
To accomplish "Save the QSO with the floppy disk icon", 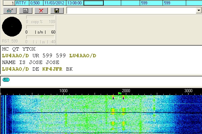I will point(57,10).
